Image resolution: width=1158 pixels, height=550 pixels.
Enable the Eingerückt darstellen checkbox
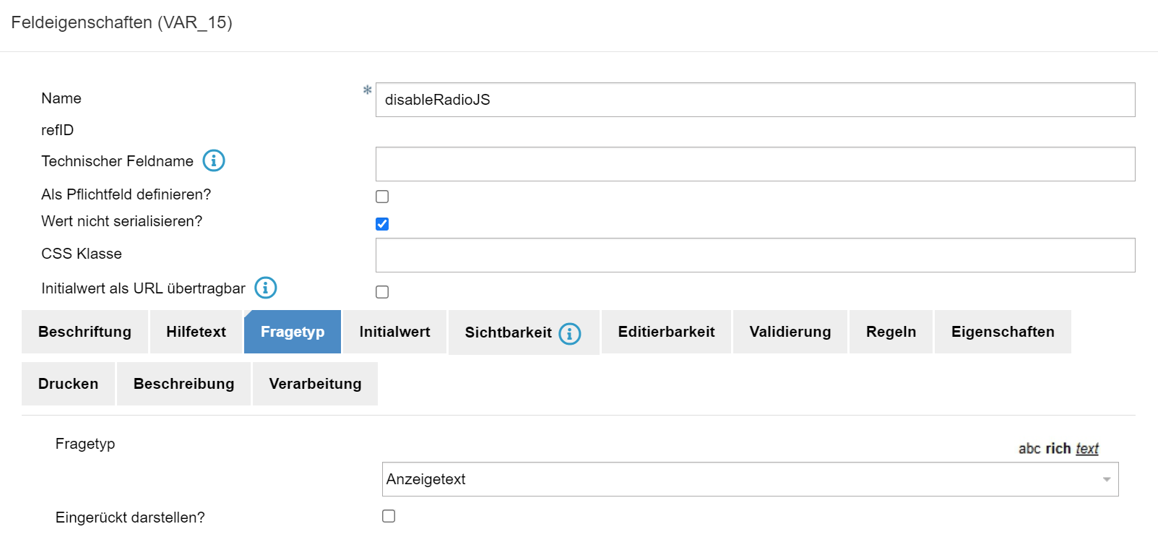tap(389, 516)
